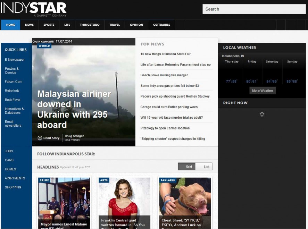Viewport: 308px width, 229px height.
Task: Open '10 new things at Indiana State Fair'
Action: coord(166,54)
